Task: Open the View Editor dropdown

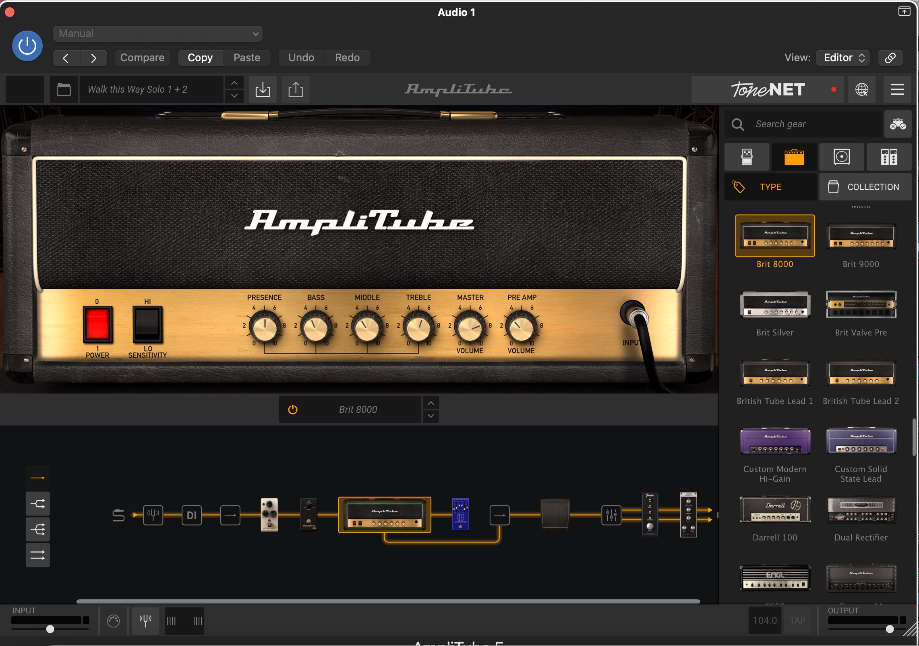Action: pyautogui.click(x=843, y=58)
